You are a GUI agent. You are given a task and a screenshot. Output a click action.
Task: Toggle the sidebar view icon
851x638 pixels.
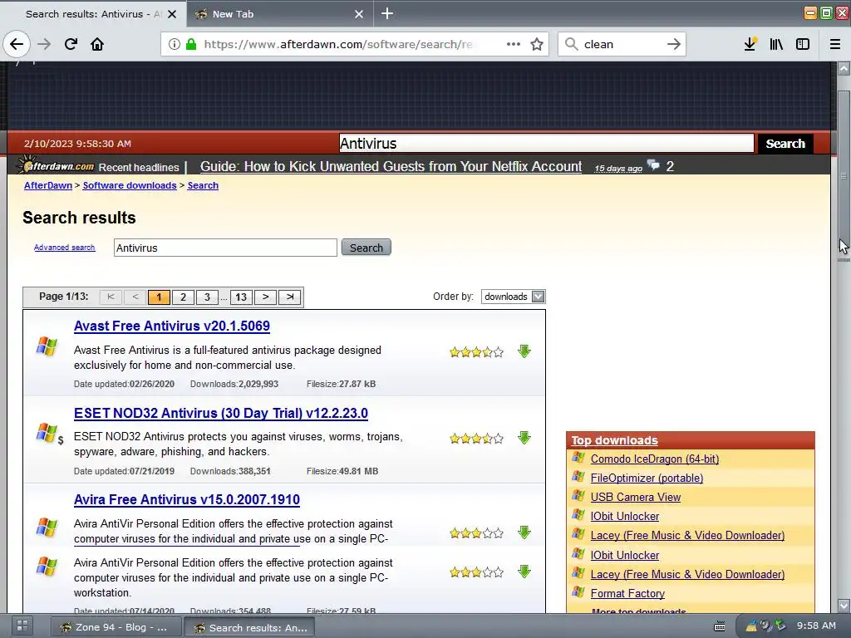click(x=803, y=44)
